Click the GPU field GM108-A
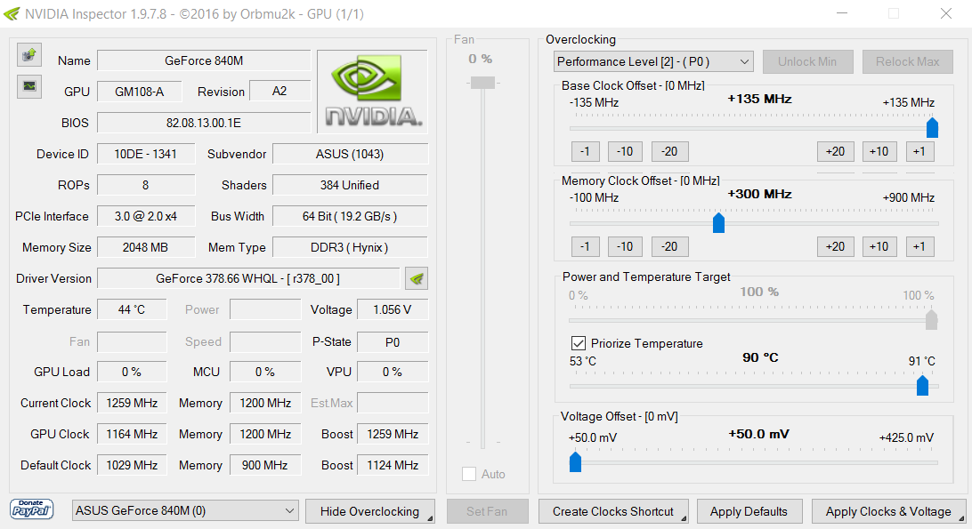 pos(140,92)
